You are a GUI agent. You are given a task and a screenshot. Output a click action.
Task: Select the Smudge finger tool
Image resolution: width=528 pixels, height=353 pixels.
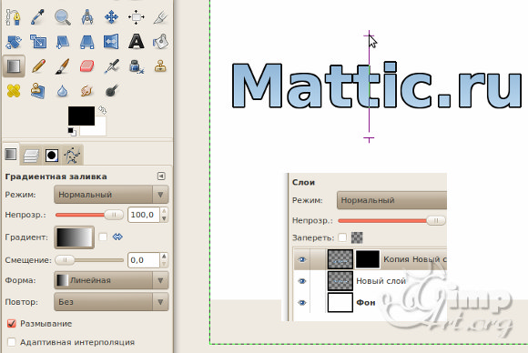[x=87, y=91]
